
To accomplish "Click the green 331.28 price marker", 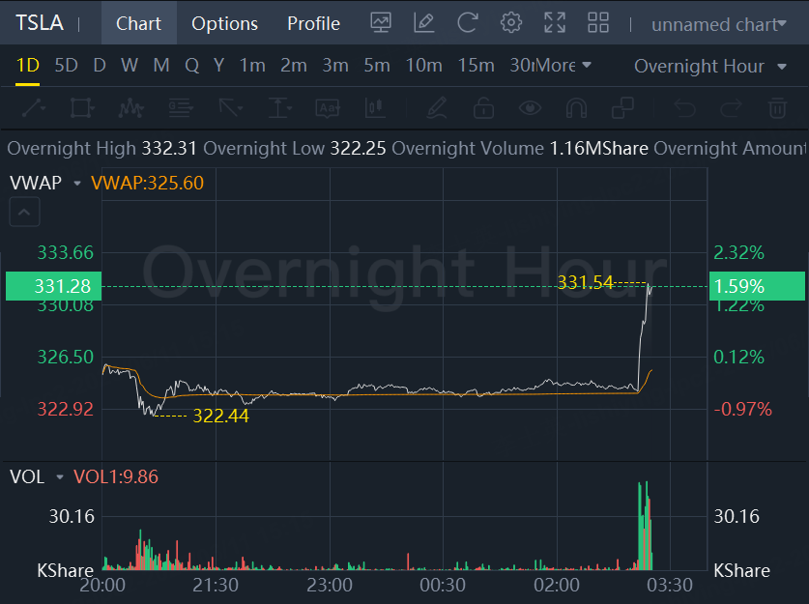I will coord(54,286).
